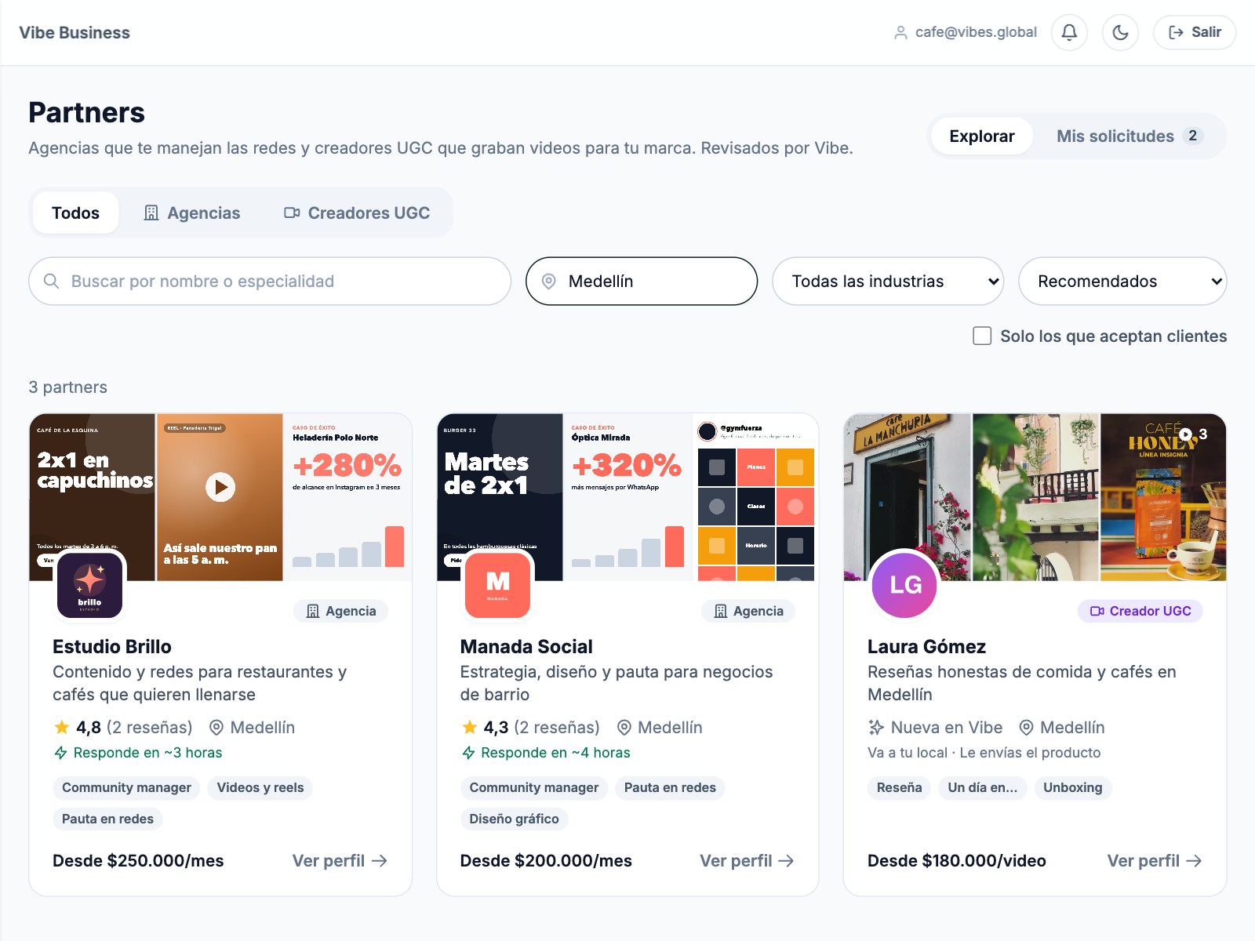Click the Manada Social card title
The width and height of the screenshot is (1255, 941).
click(x=526, y=647)
